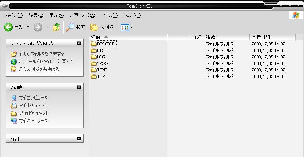Click the Windows flag logo

[x=296, y=15]
